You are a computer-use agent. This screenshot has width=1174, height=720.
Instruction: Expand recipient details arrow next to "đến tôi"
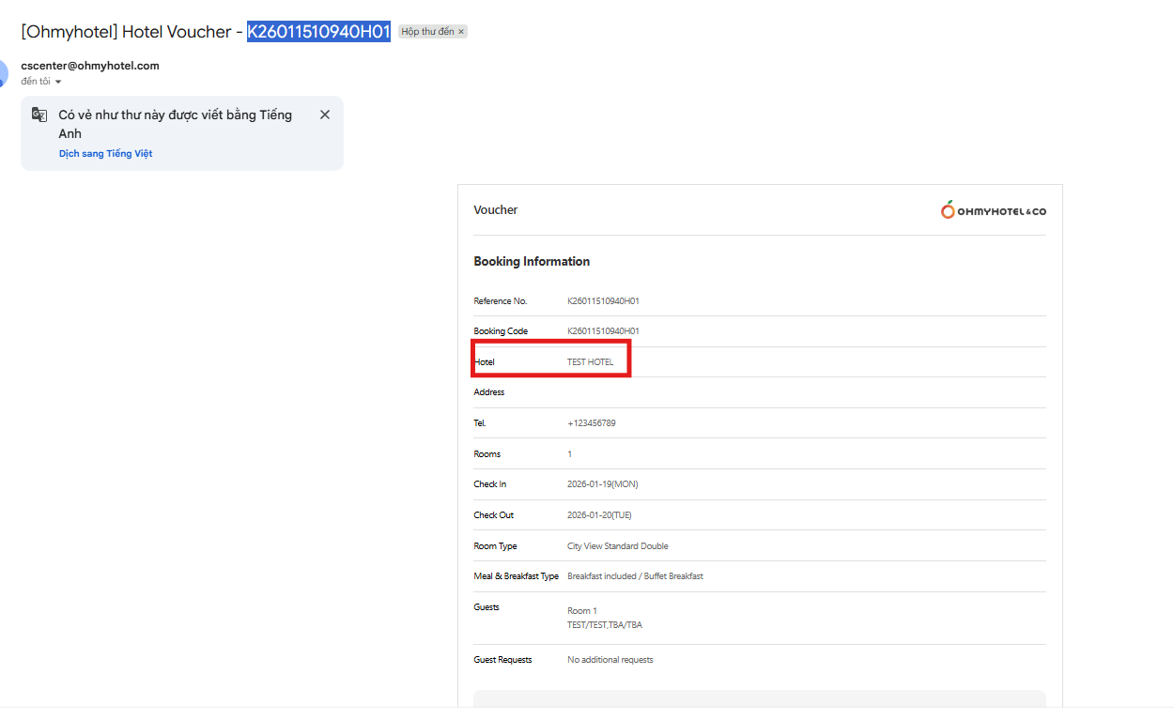click(58, 82)
